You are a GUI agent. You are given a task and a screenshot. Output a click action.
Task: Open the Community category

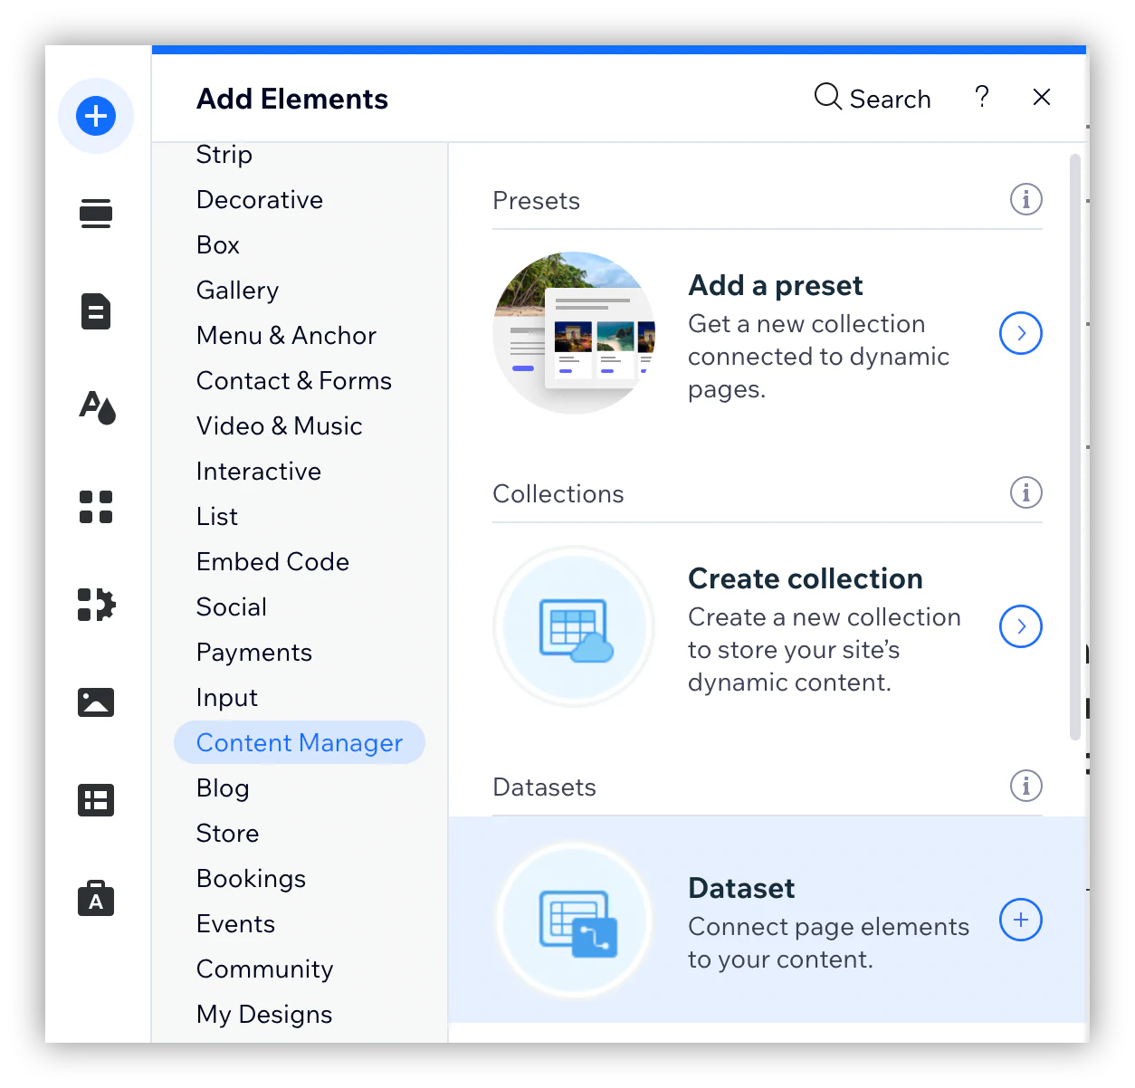tap(265, 969)
